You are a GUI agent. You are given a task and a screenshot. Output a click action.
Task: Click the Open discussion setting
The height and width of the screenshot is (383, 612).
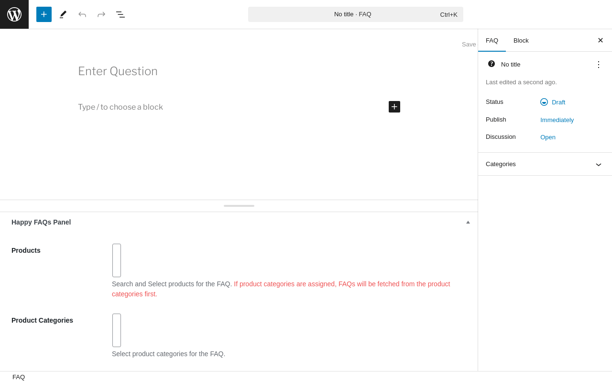tap(548, 137)
